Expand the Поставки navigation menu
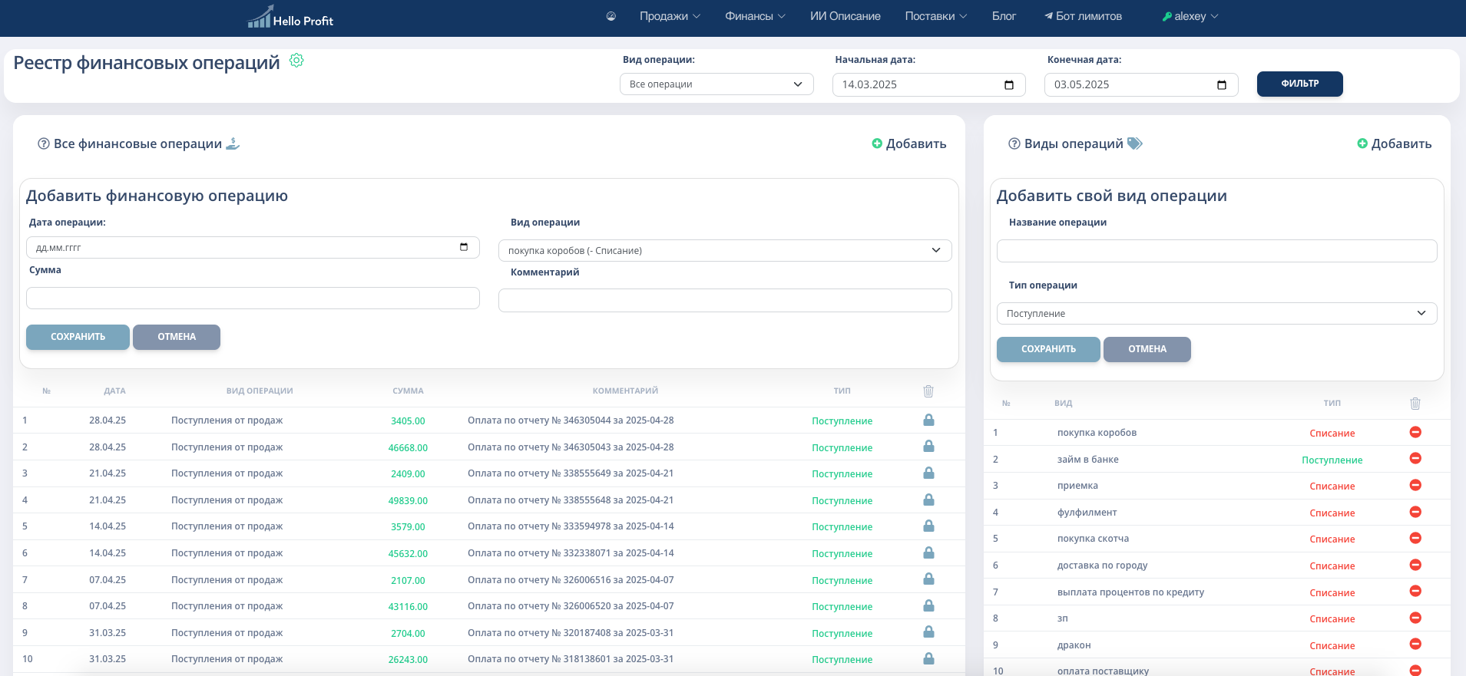Viewport: 1466px width, 676px height. pyautogui.click(x=935, y=16)
